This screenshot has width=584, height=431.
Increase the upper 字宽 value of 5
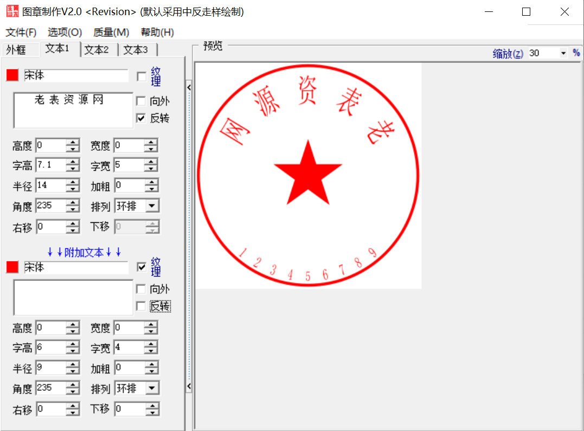pyautogui.click(x=151, y=162)
